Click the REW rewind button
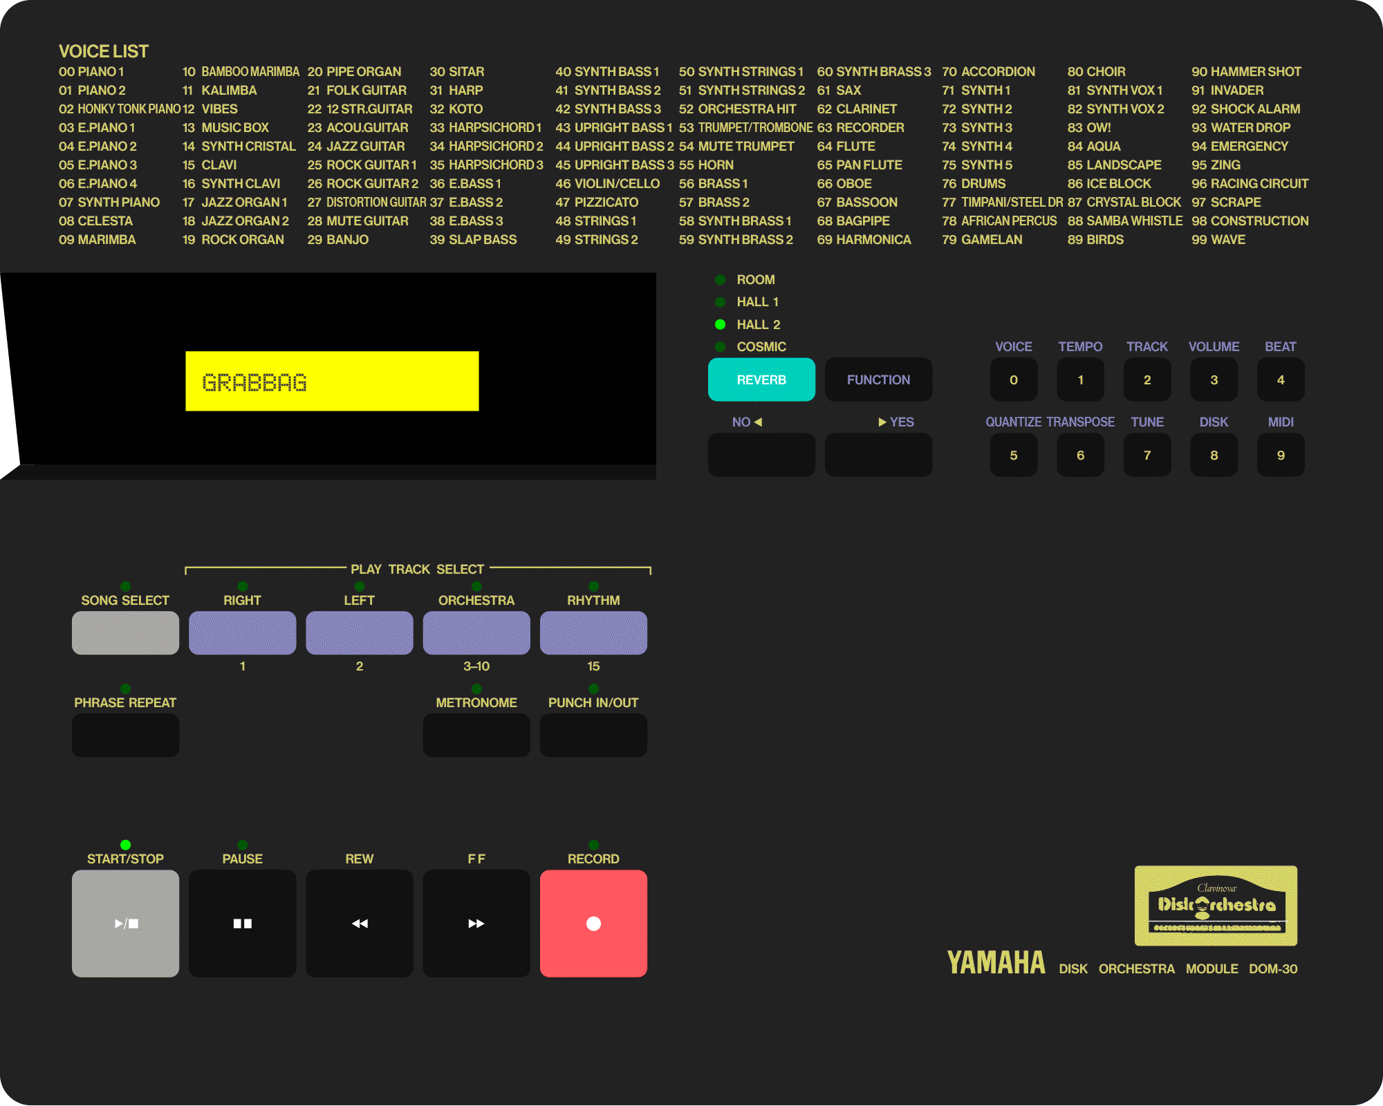The image size is (1383, 1106). [360, 923]
